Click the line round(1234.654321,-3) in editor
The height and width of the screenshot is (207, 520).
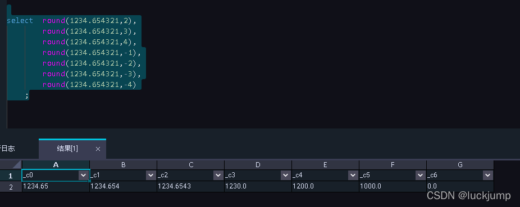(92, 73)
